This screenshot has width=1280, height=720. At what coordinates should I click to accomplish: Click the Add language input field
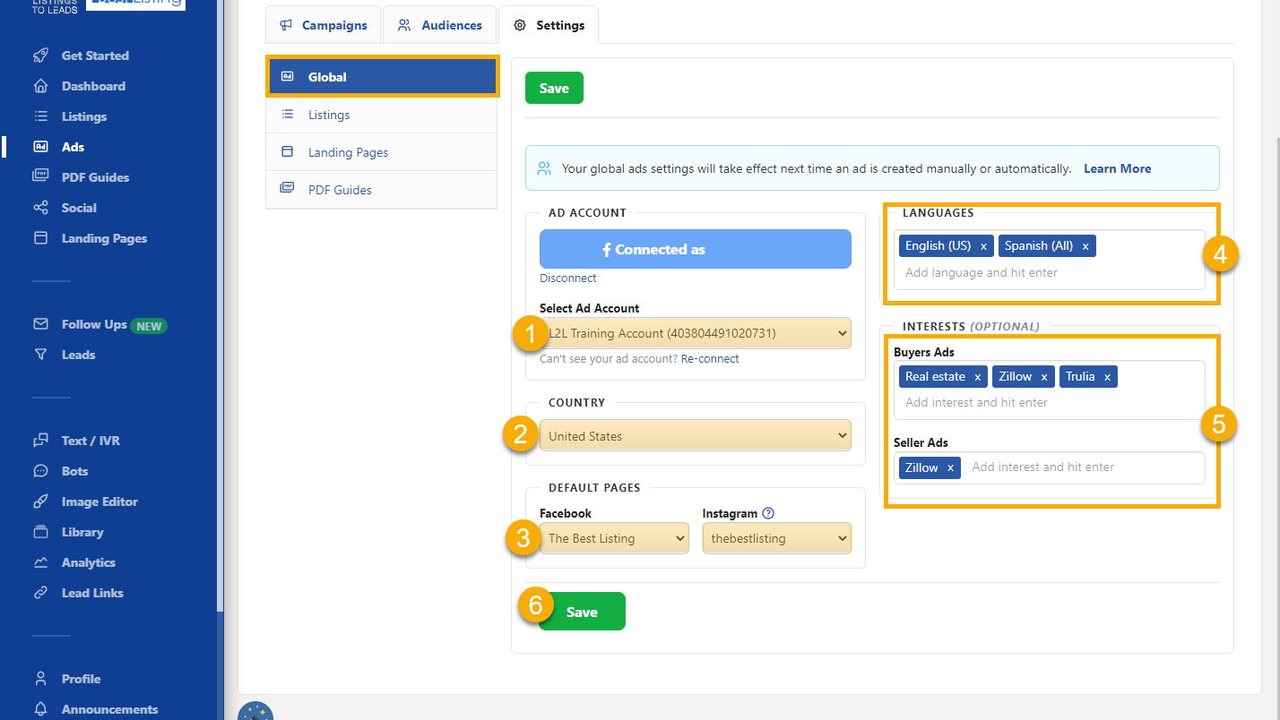point(1049,272)
